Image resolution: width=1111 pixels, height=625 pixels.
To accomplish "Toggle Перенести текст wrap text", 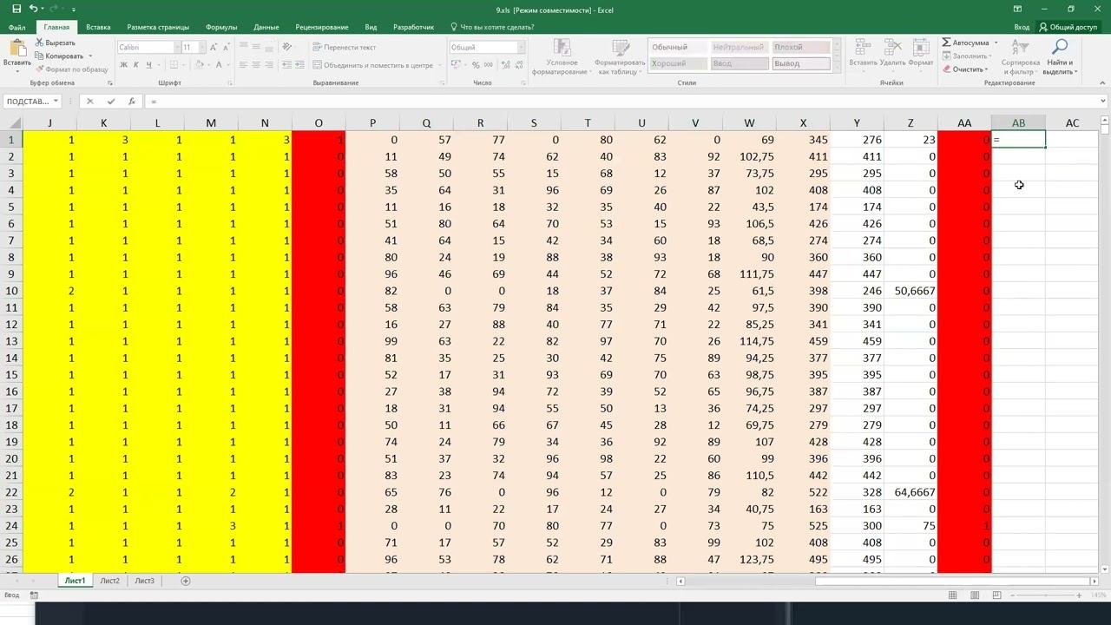I will (345, 47).
